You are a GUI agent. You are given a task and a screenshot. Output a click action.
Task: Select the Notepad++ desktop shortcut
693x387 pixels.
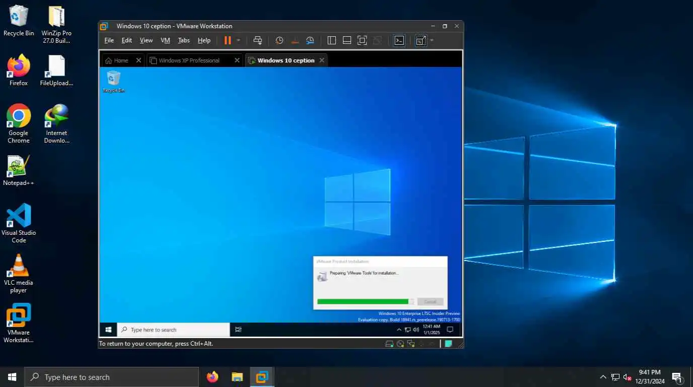[x=19, y=170]
